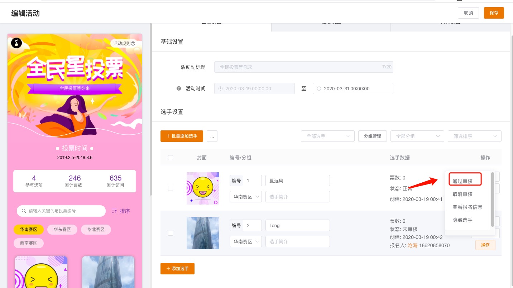Select 通过审核 from the context menu

[462, 181]
